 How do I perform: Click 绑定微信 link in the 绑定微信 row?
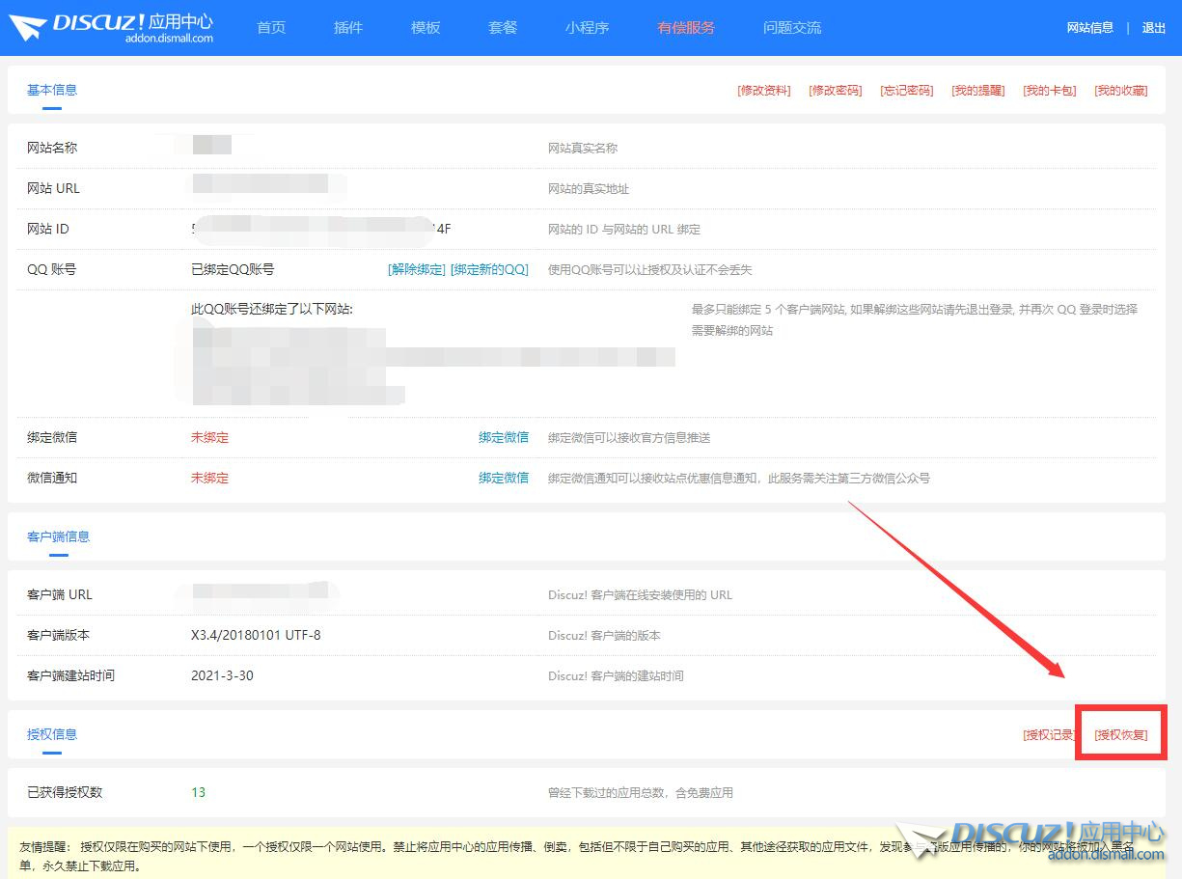click(504, 437)
